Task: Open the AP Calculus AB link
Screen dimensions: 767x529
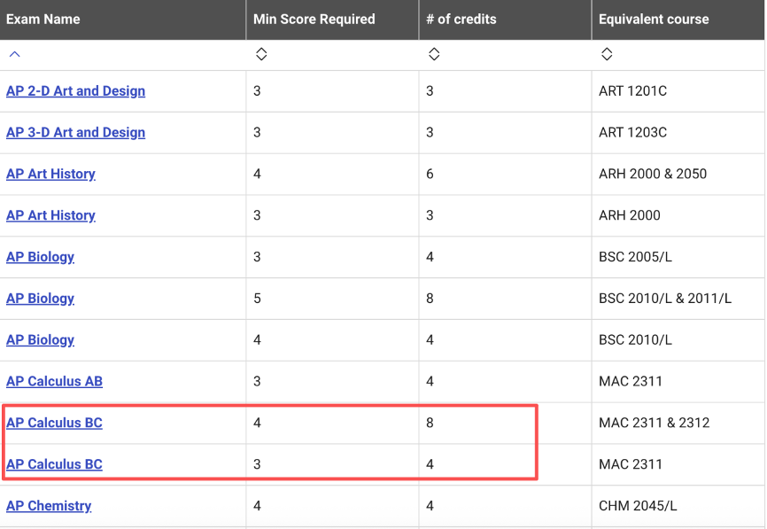Action: tap(54, 382)
